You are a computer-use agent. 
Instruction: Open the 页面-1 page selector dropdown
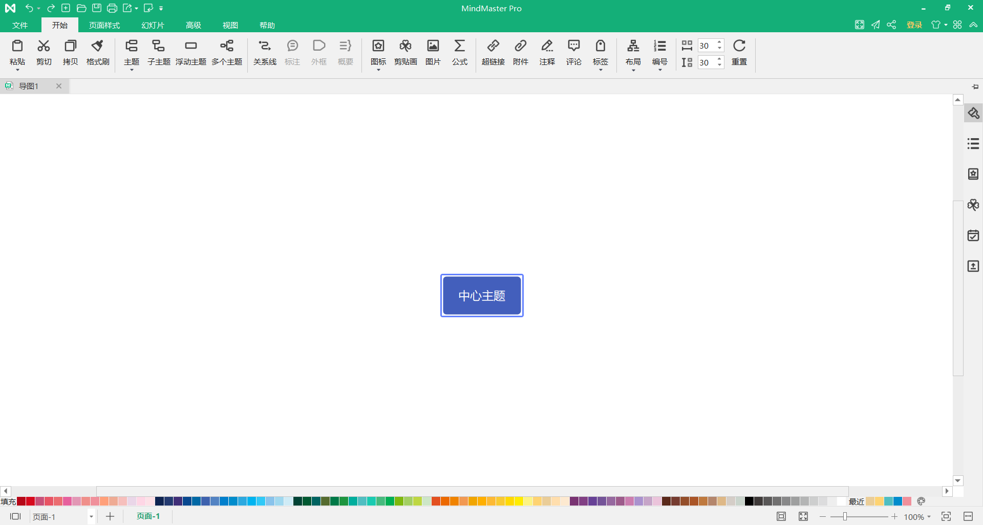tap(91, 517)
